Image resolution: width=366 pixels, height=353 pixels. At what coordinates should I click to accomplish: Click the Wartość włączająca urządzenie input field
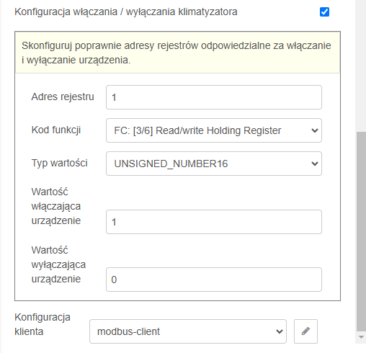[x=214, y=222]
